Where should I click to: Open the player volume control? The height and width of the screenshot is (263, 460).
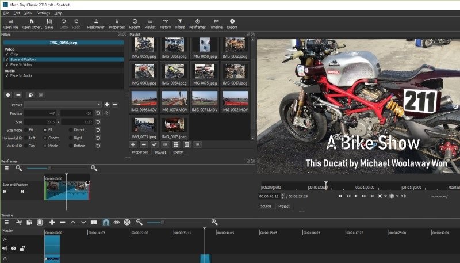[404, 196]
